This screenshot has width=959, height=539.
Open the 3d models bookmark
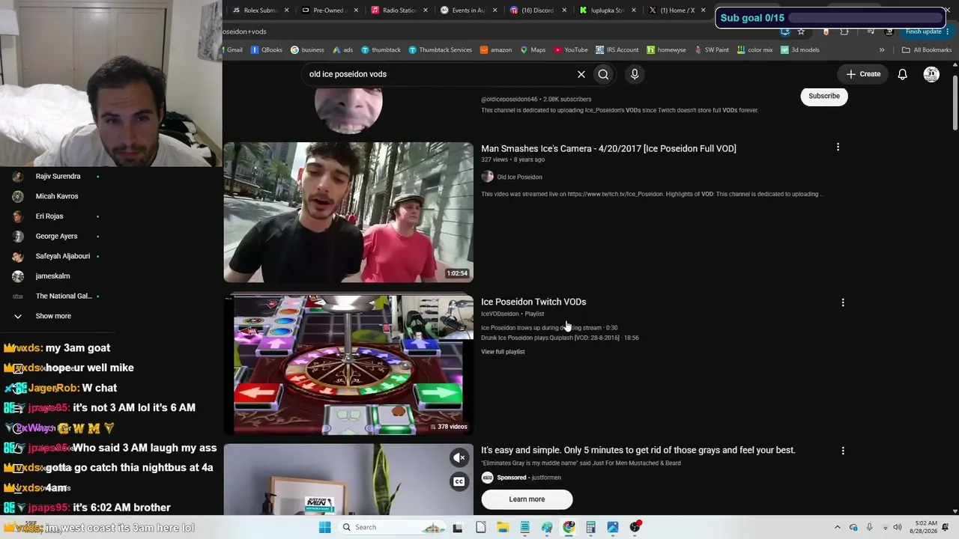coord(800,50)
